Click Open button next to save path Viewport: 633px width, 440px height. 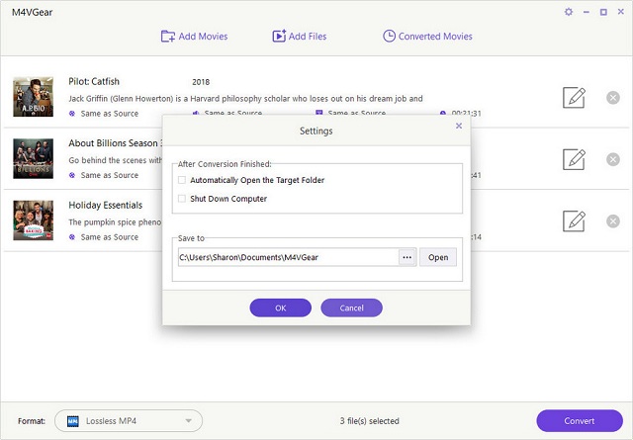coord(438,257)
